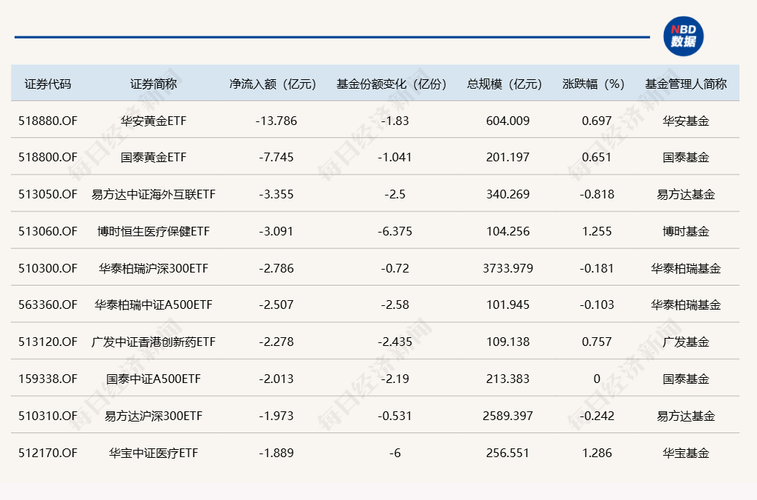Click the 广发中证香港创新药ETF name cell
This screenshot has height=500, width=757.
tap(154, 342)
